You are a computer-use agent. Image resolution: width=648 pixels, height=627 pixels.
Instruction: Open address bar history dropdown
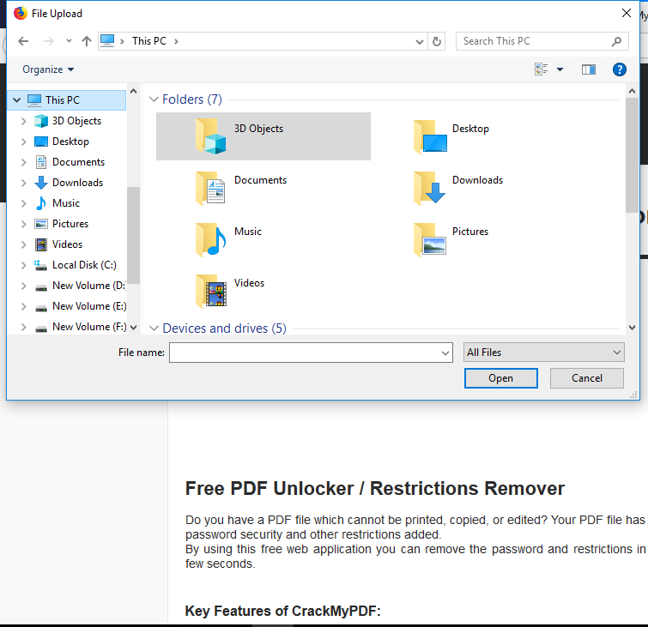pyautogui.click(x=420, y=42)
